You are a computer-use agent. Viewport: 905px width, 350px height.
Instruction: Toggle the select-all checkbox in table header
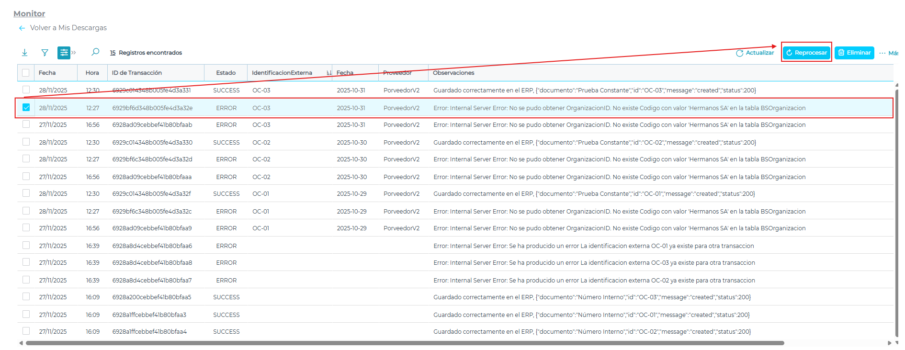pyautogui.click(x=26, y=73)
